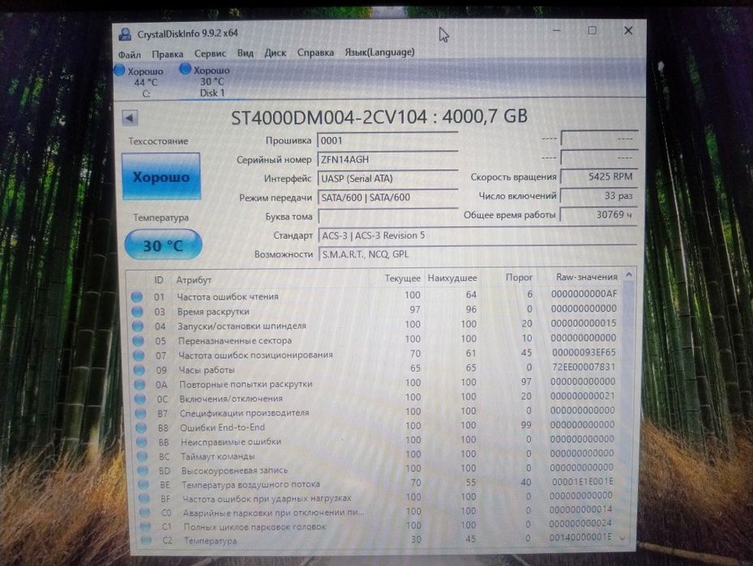753x566 pixels.
Task: Click the Raw-значения column header
Action: (586, 277)
